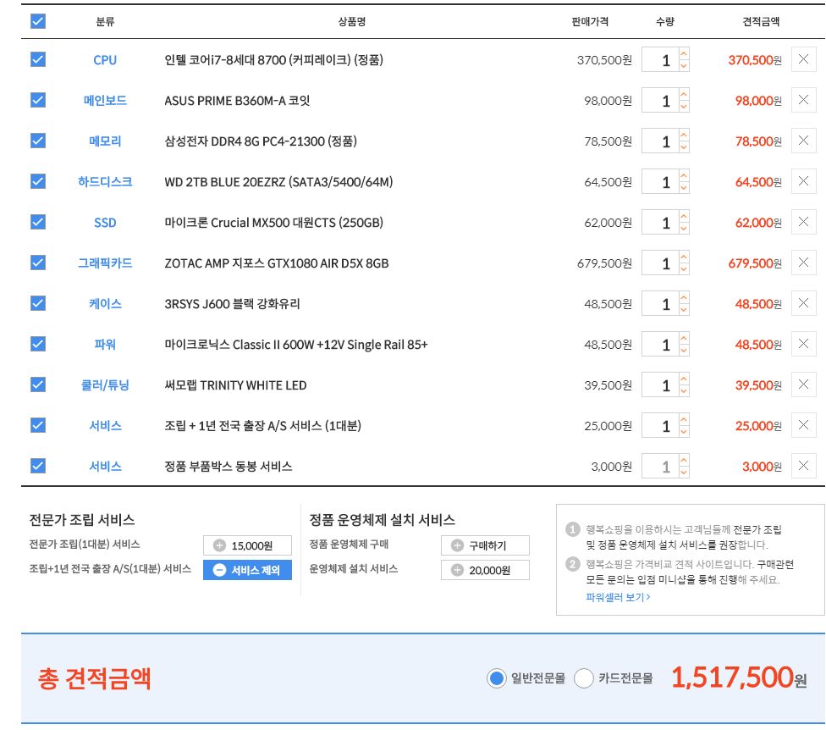This screenshot has height=730, width=826.
Task: Uncheck the 정품 부품박스 동봉 서비스 checkbox
Action: pos(38,466)
